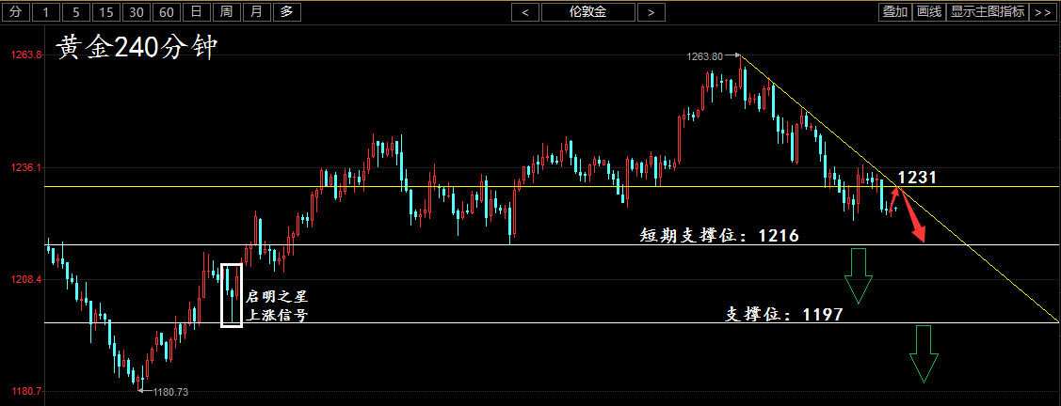Go to previous instrument with left arrow
This screenshot has width=1061, height=406.
pyautogui.click(x=525, y=12)
